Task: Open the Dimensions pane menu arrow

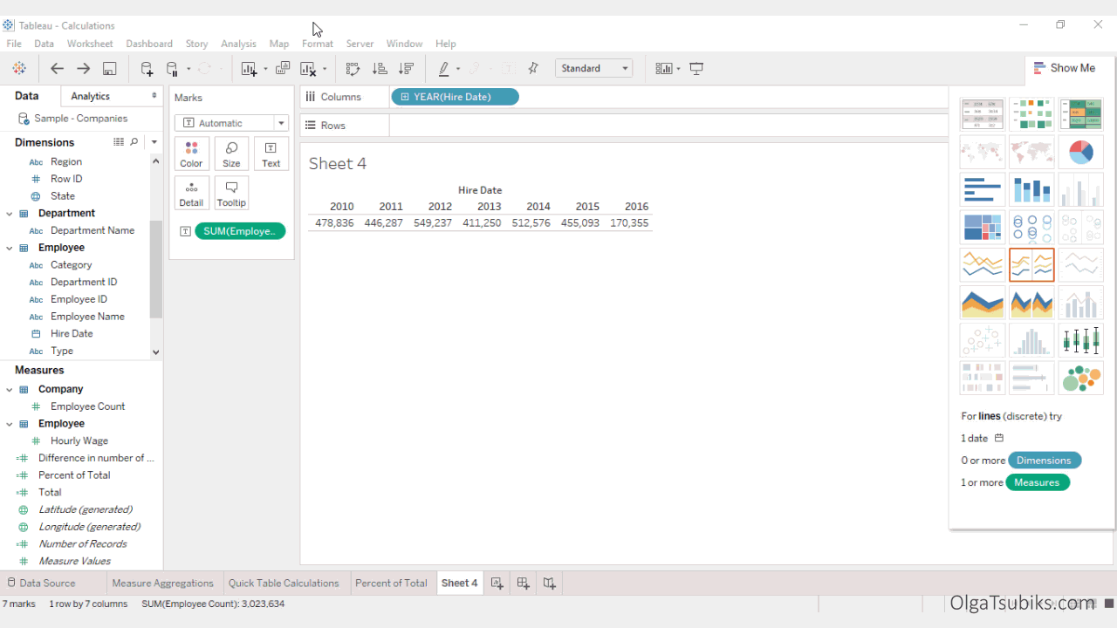Action: [x=154, y=141]
